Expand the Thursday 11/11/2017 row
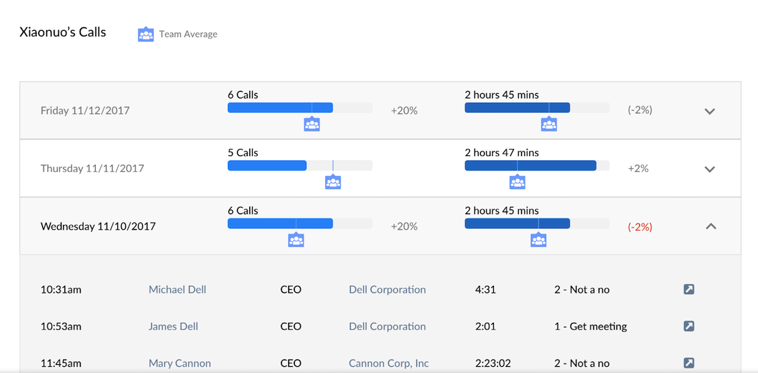Image resolution: width=758 pixels, height=373 pixels. click(710, 169)
